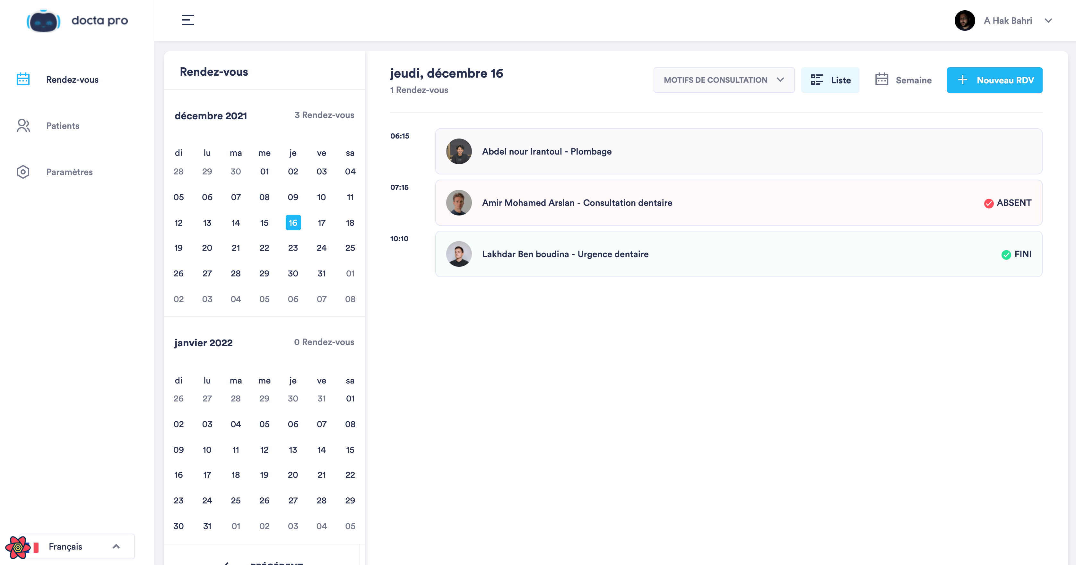The width and height of the screenshot is (1076, 565).
Task: Open Patients sidebar icon
Action: pyautogui.click(x=23, y=126)
